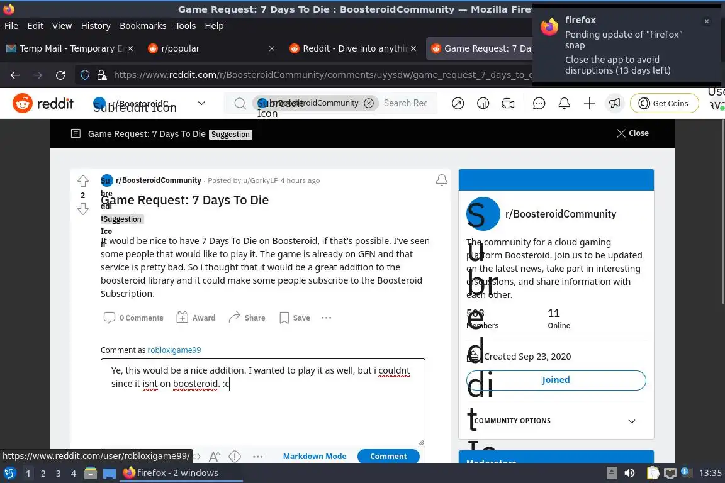This screenshot has height=483, width=725.
Task: Click the Get Coins button
Action: click(664, 103)
